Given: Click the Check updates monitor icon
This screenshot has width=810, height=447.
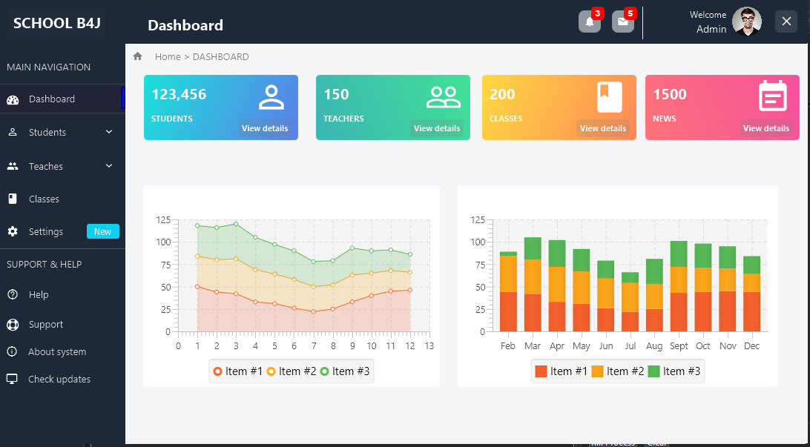Looking at the screenshot, I should 12,379.
